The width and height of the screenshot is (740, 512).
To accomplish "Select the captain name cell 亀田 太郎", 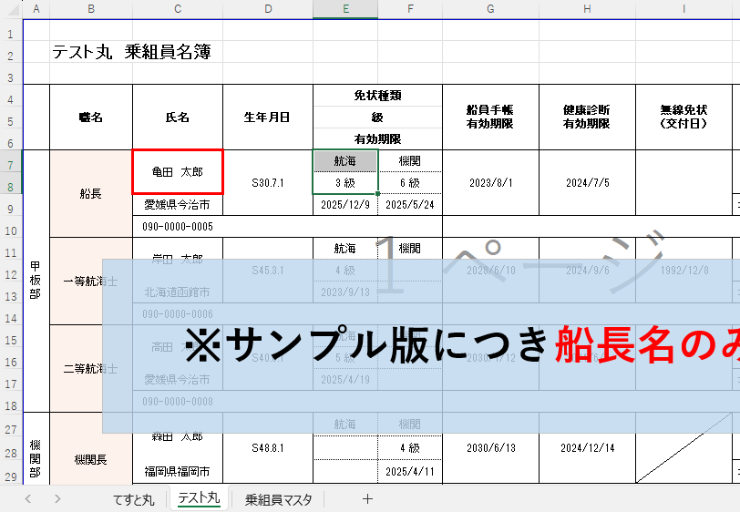I will pos(178,172).
